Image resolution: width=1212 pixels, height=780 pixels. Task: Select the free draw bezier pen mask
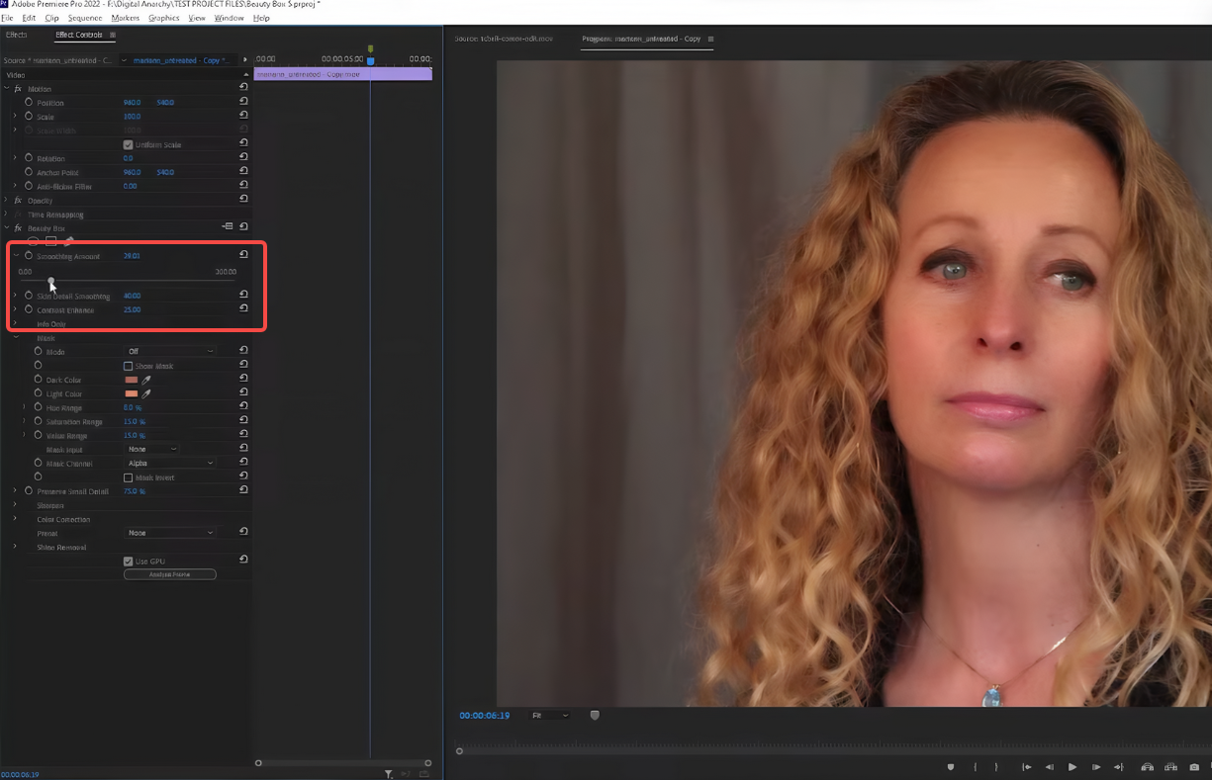click(x=69, y=241)
